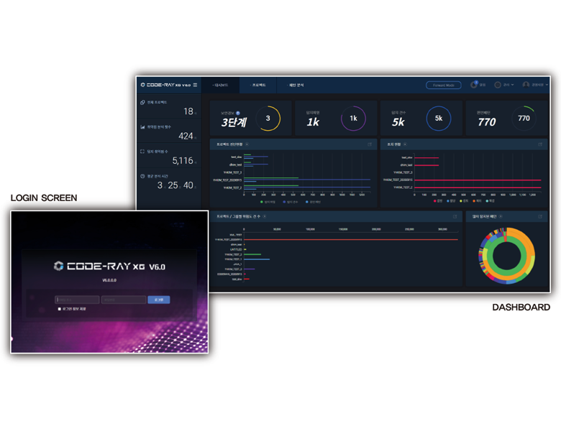The width and height of the screenshot is (561, 431).
Task: Click the user avatar icon in the header
Action: pyautogui.click(x=526, y=85)
